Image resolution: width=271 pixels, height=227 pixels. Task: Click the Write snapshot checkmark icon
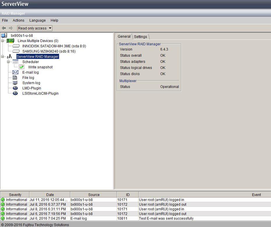[22, 67]
